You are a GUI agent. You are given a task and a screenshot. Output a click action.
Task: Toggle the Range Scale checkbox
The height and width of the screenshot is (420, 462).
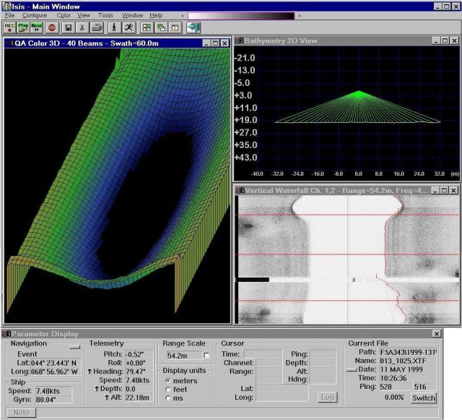206,356
